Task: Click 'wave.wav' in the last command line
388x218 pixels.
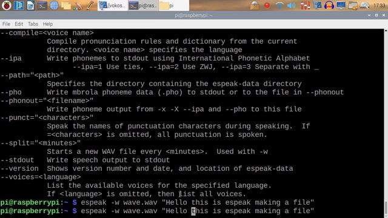Action: click(x=140, y=211)
